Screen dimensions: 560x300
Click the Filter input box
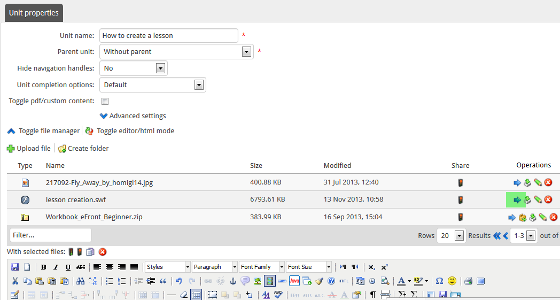pyautogui.click(x=51, y=235)
